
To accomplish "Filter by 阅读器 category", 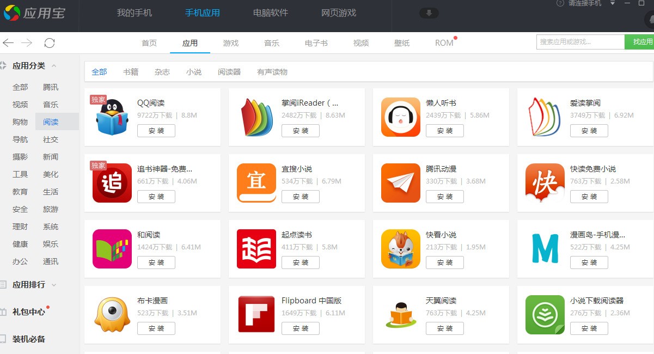I will tap(229, 72).
